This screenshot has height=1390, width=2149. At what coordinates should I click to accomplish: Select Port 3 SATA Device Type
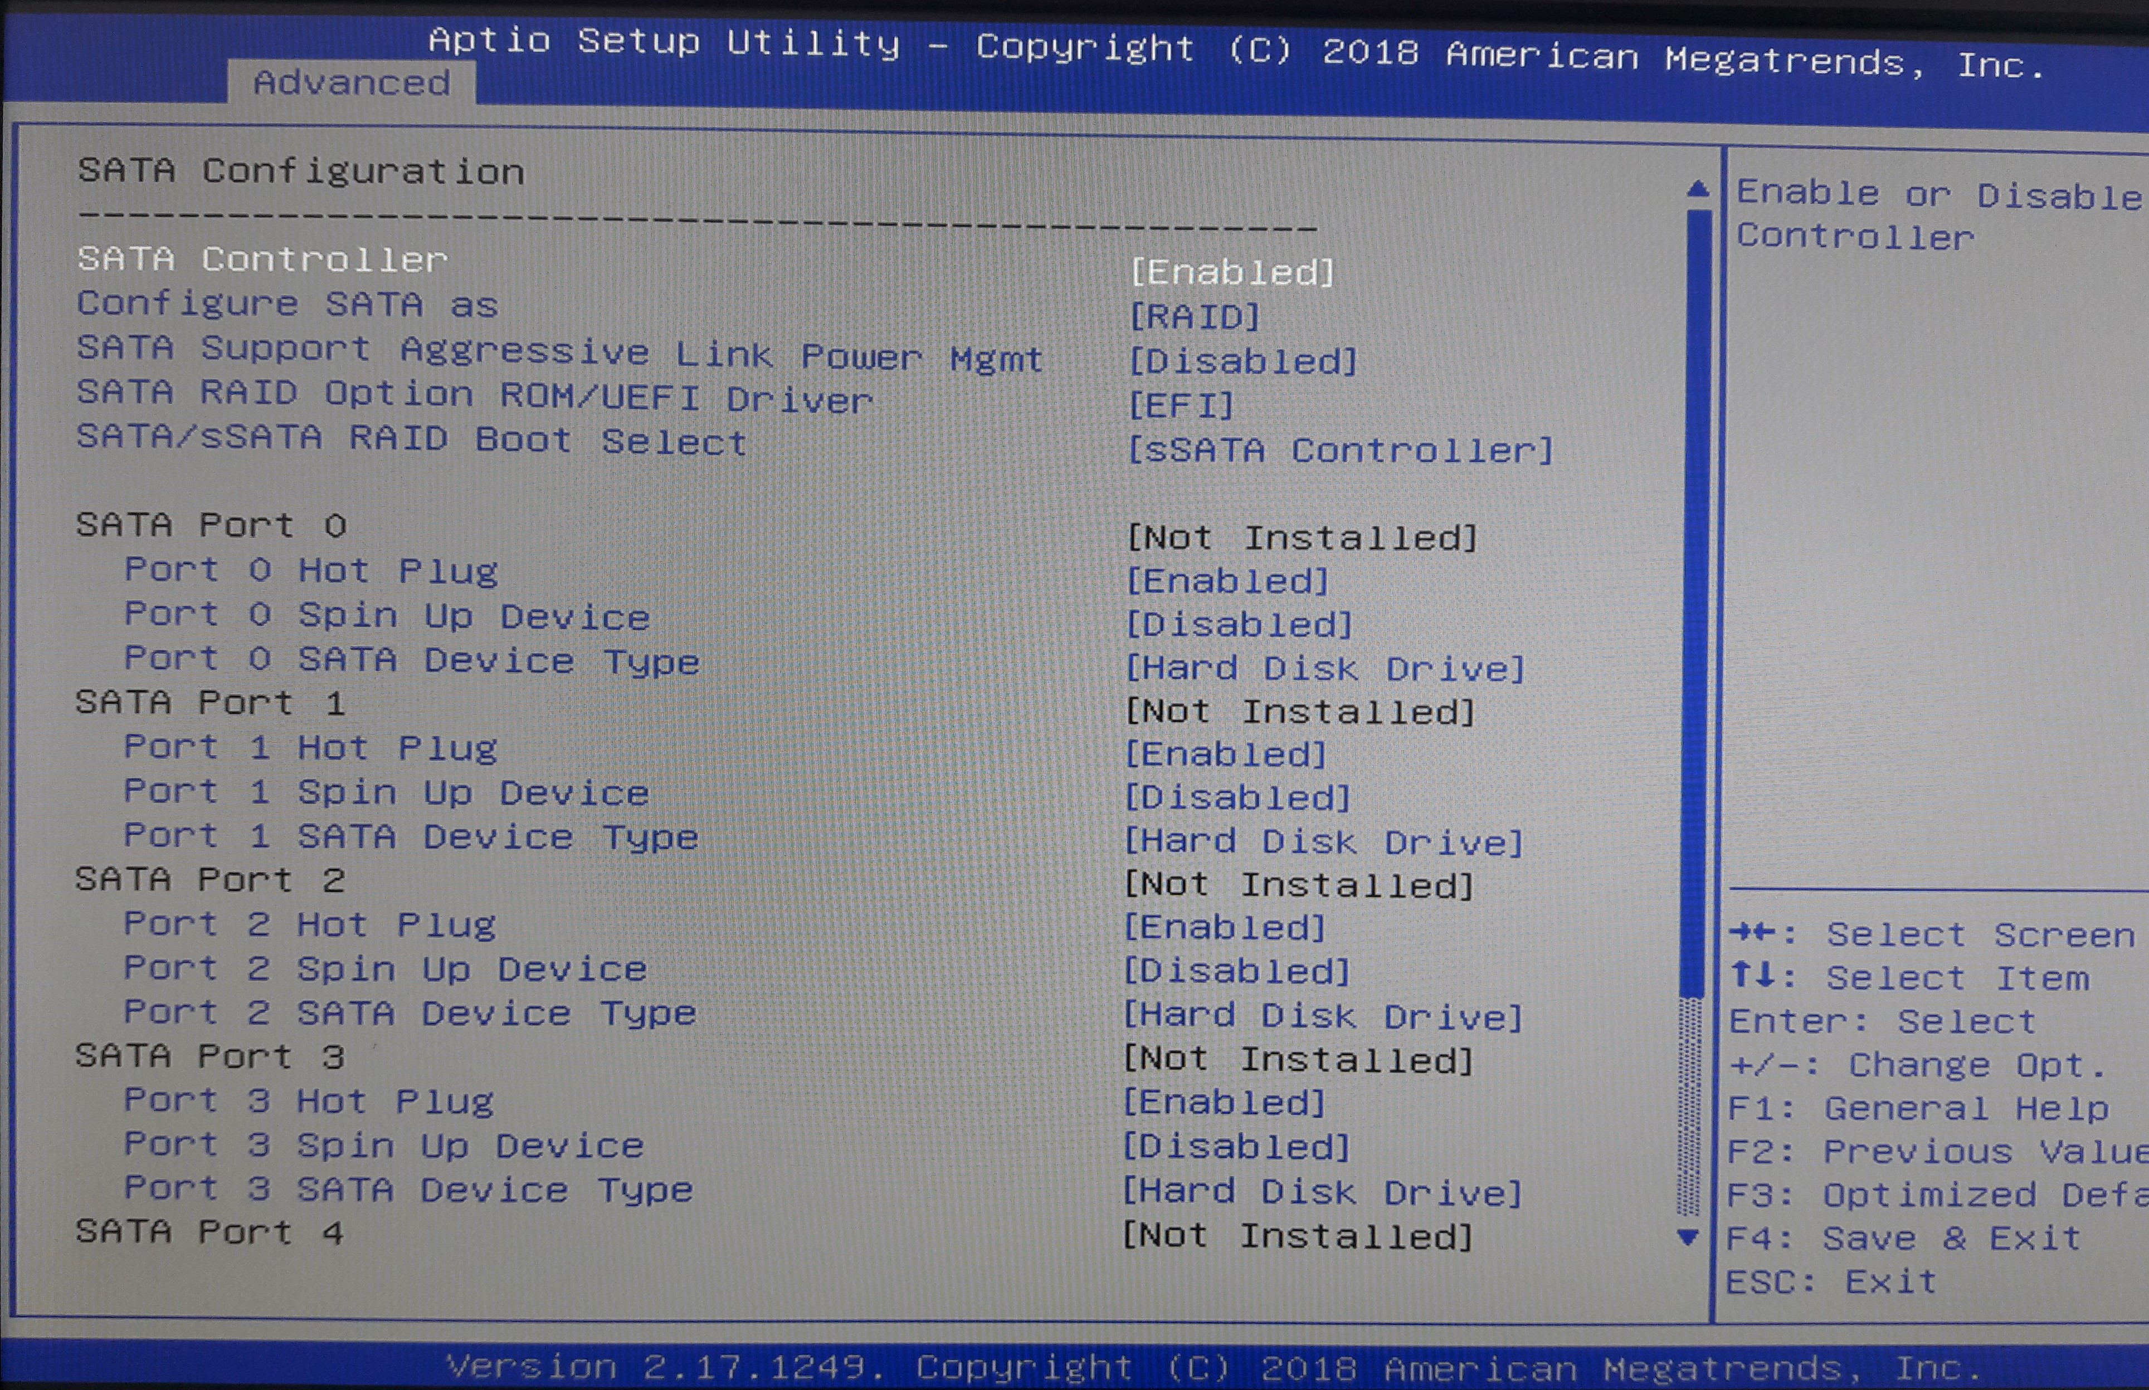tap(408, 1190)
